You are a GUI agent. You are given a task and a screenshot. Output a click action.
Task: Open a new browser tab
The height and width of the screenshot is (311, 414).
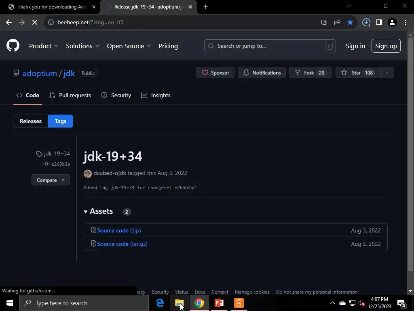206,7
